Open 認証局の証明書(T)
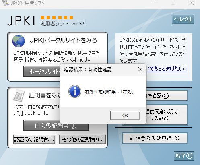 pyautogui.click(x=34, y=140)
